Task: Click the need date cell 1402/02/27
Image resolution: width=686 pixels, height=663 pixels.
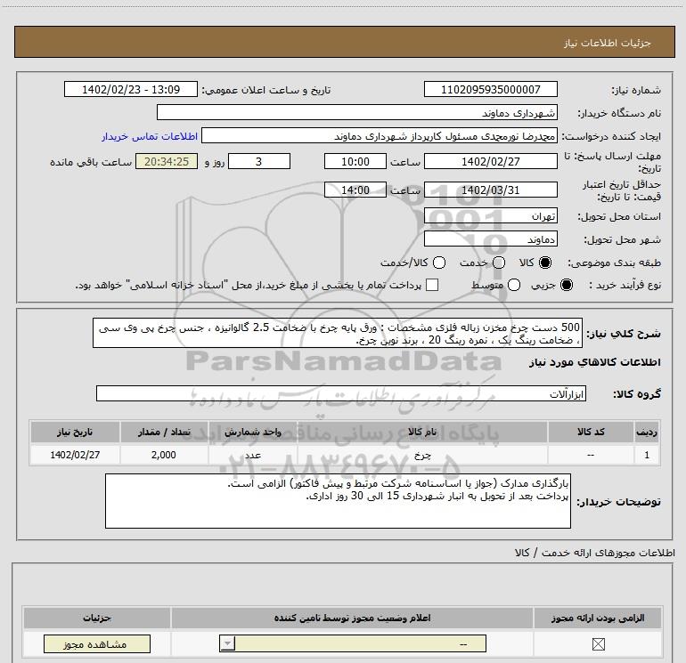Action: coord(75,455)
